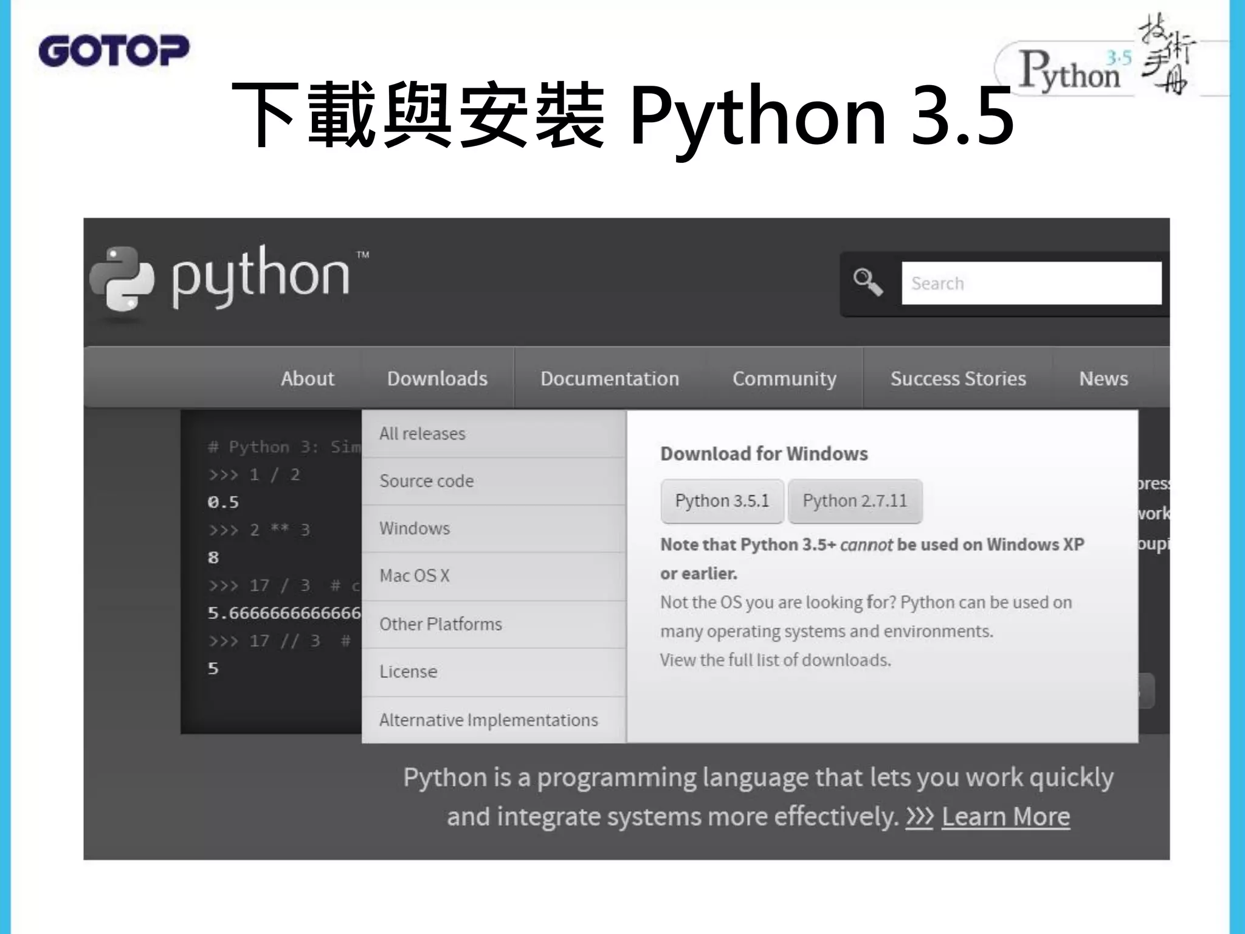Open Alternative Implementations entry

[494, 720]
